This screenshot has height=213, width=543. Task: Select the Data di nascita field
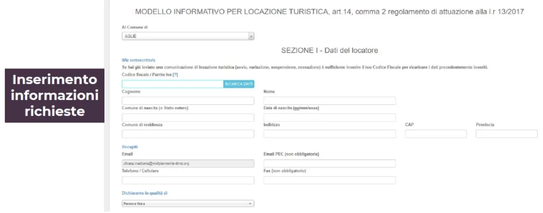tap(330, 117)
